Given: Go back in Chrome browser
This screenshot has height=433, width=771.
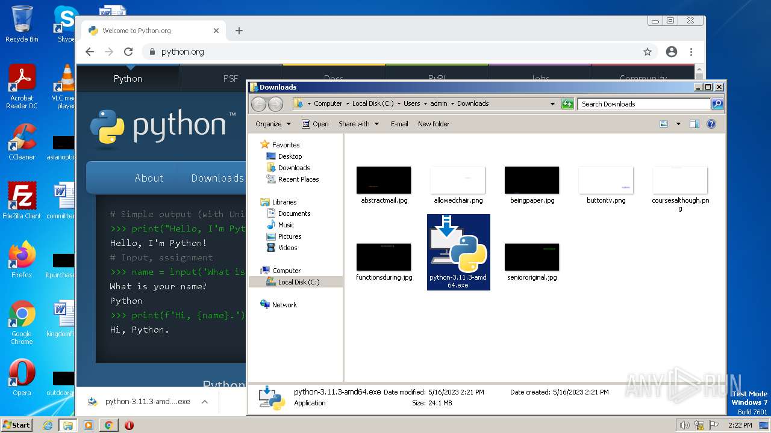Looking at the screenshot, I should [x=90, y=52].
